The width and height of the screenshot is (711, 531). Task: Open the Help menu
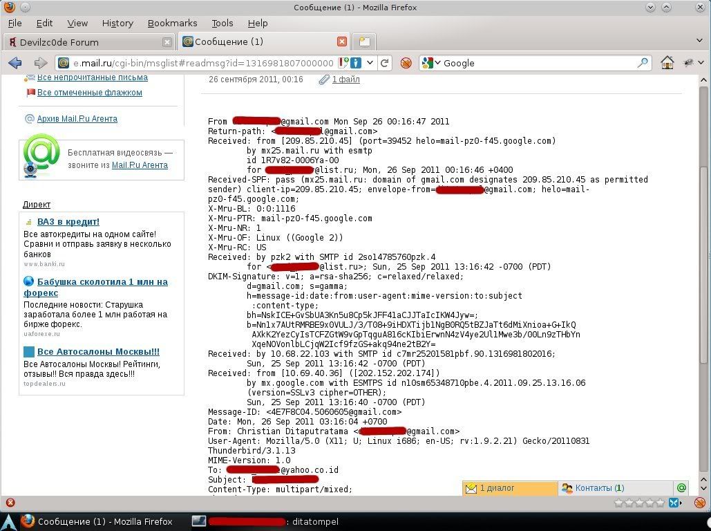258,23
